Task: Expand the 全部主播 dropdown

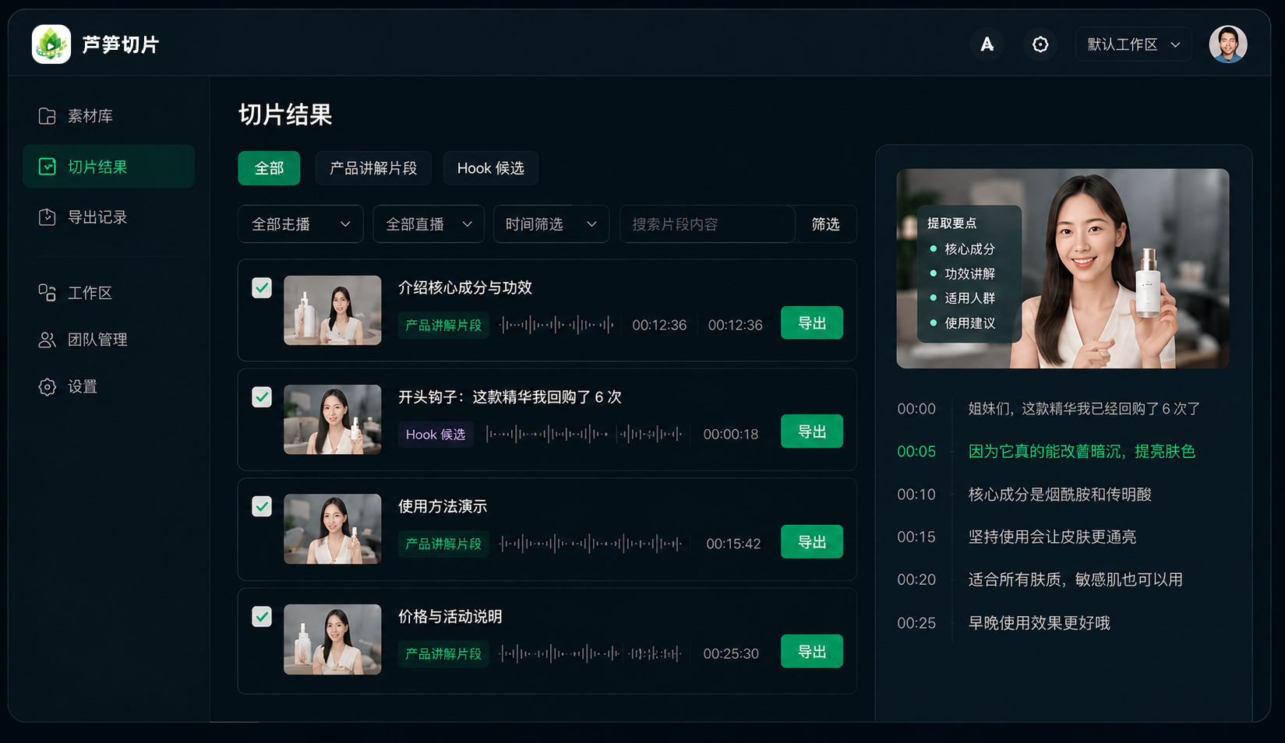Action: 301,224
